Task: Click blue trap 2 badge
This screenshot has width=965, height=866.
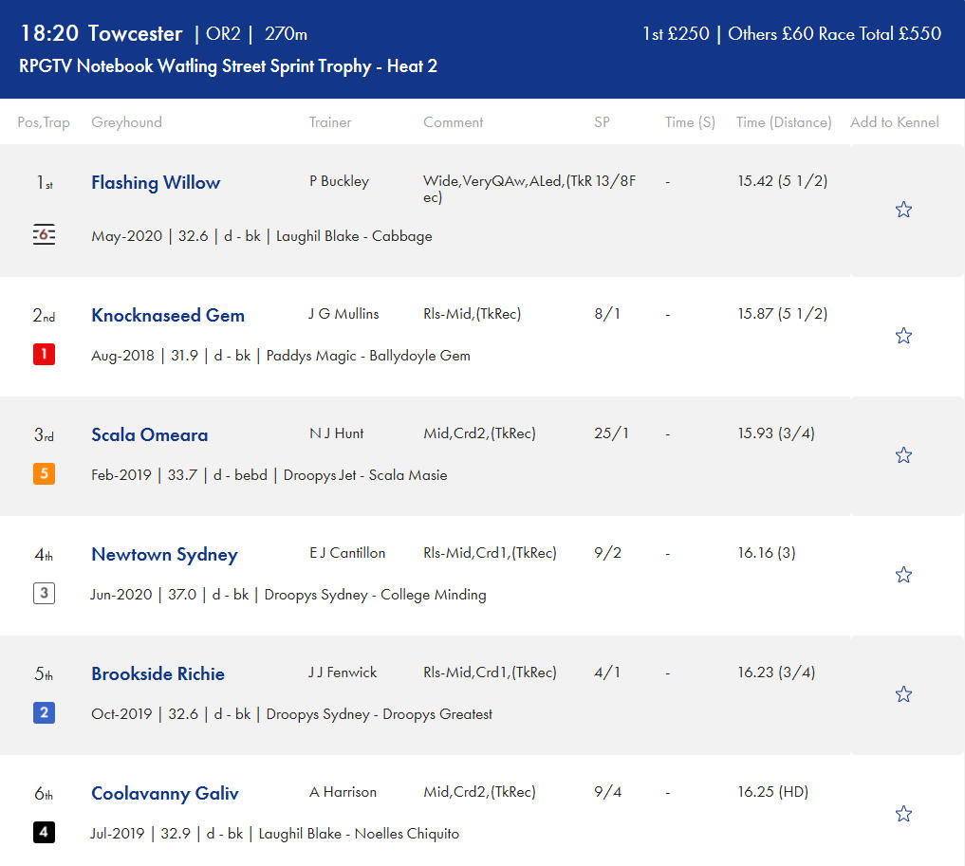Action: 44,713
